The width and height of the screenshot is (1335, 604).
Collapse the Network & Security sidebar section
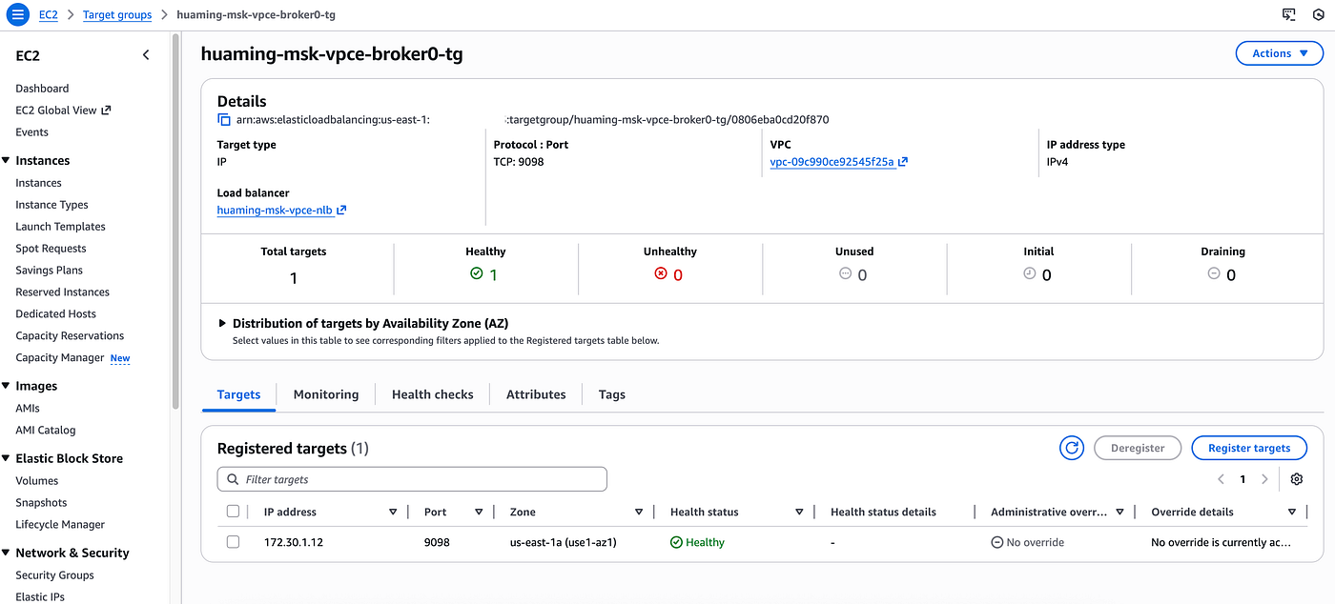[x=6, y=553]
